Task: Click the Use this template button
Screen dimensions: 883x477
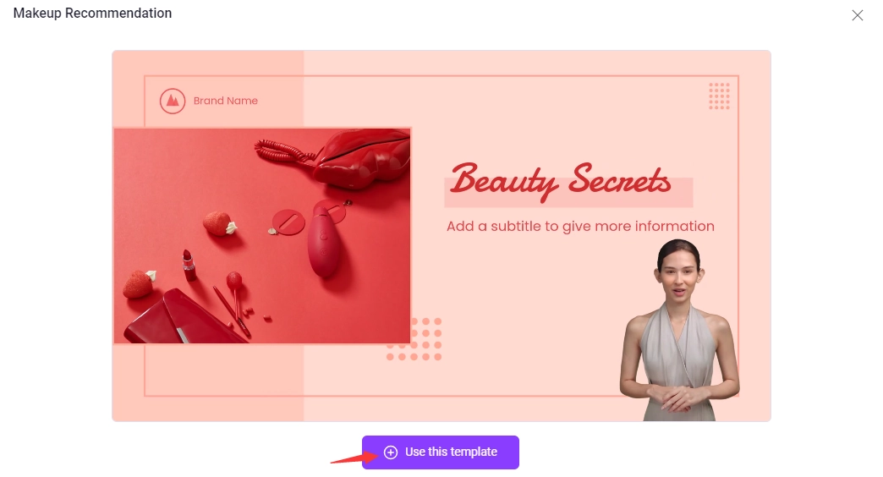Action: coord(441,452)
